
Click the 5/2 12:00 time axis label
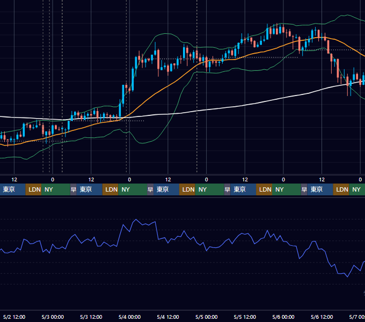[14, 317]
